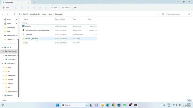
Task: Click the Copy icon in the toolbar
Action: pyautogui.click(x=22, y=8)
